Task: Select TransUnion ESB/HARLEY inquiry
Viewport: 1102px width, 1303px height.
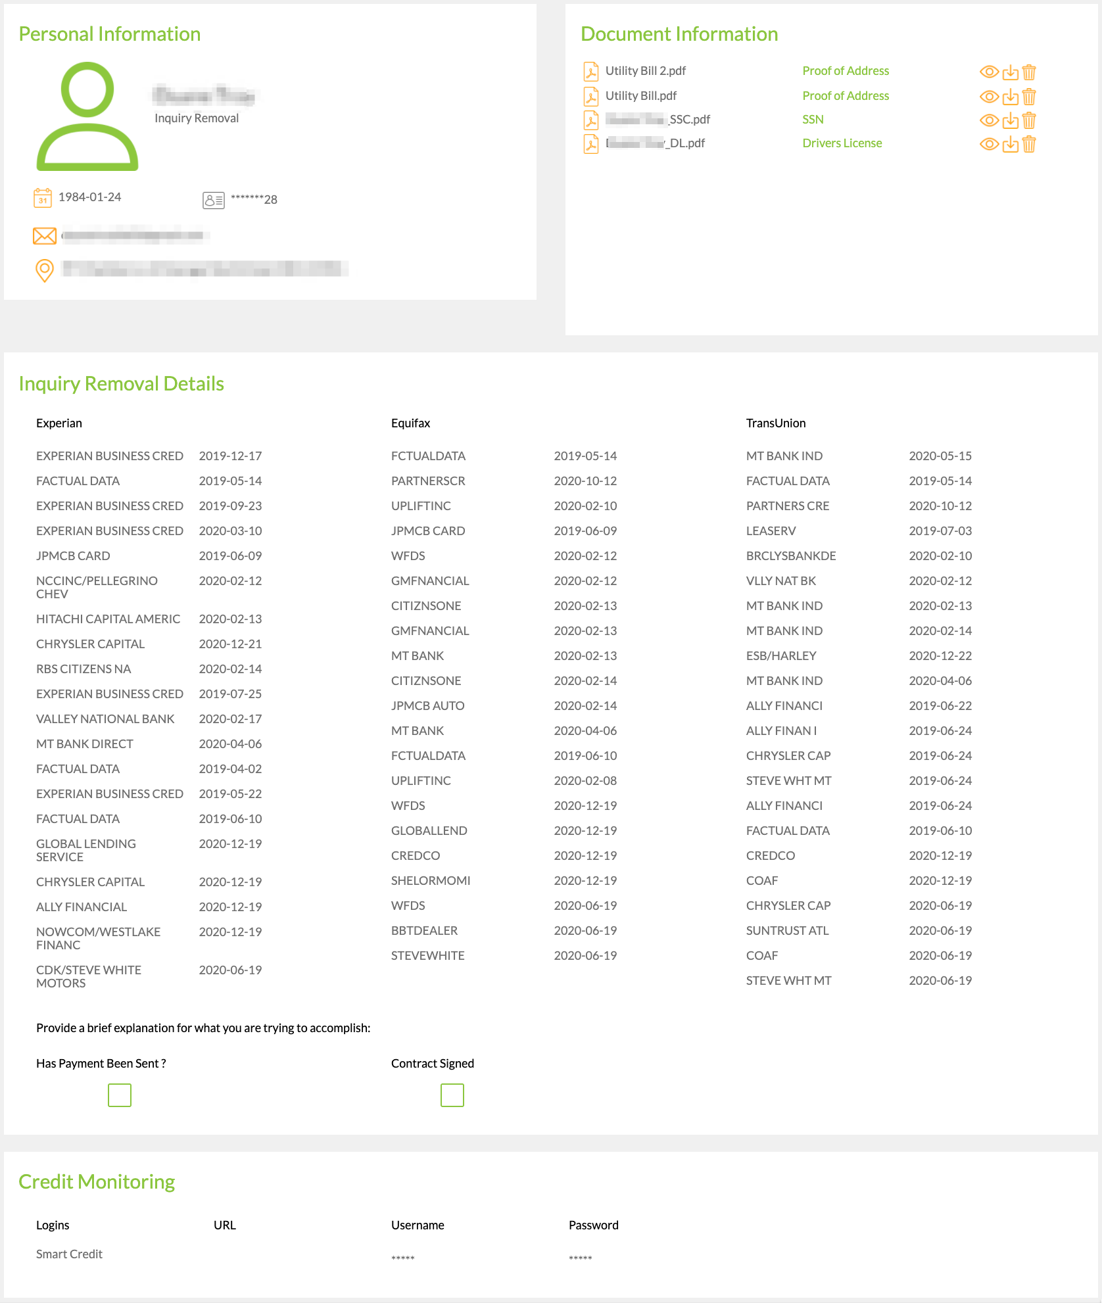Action: point(781,656)
